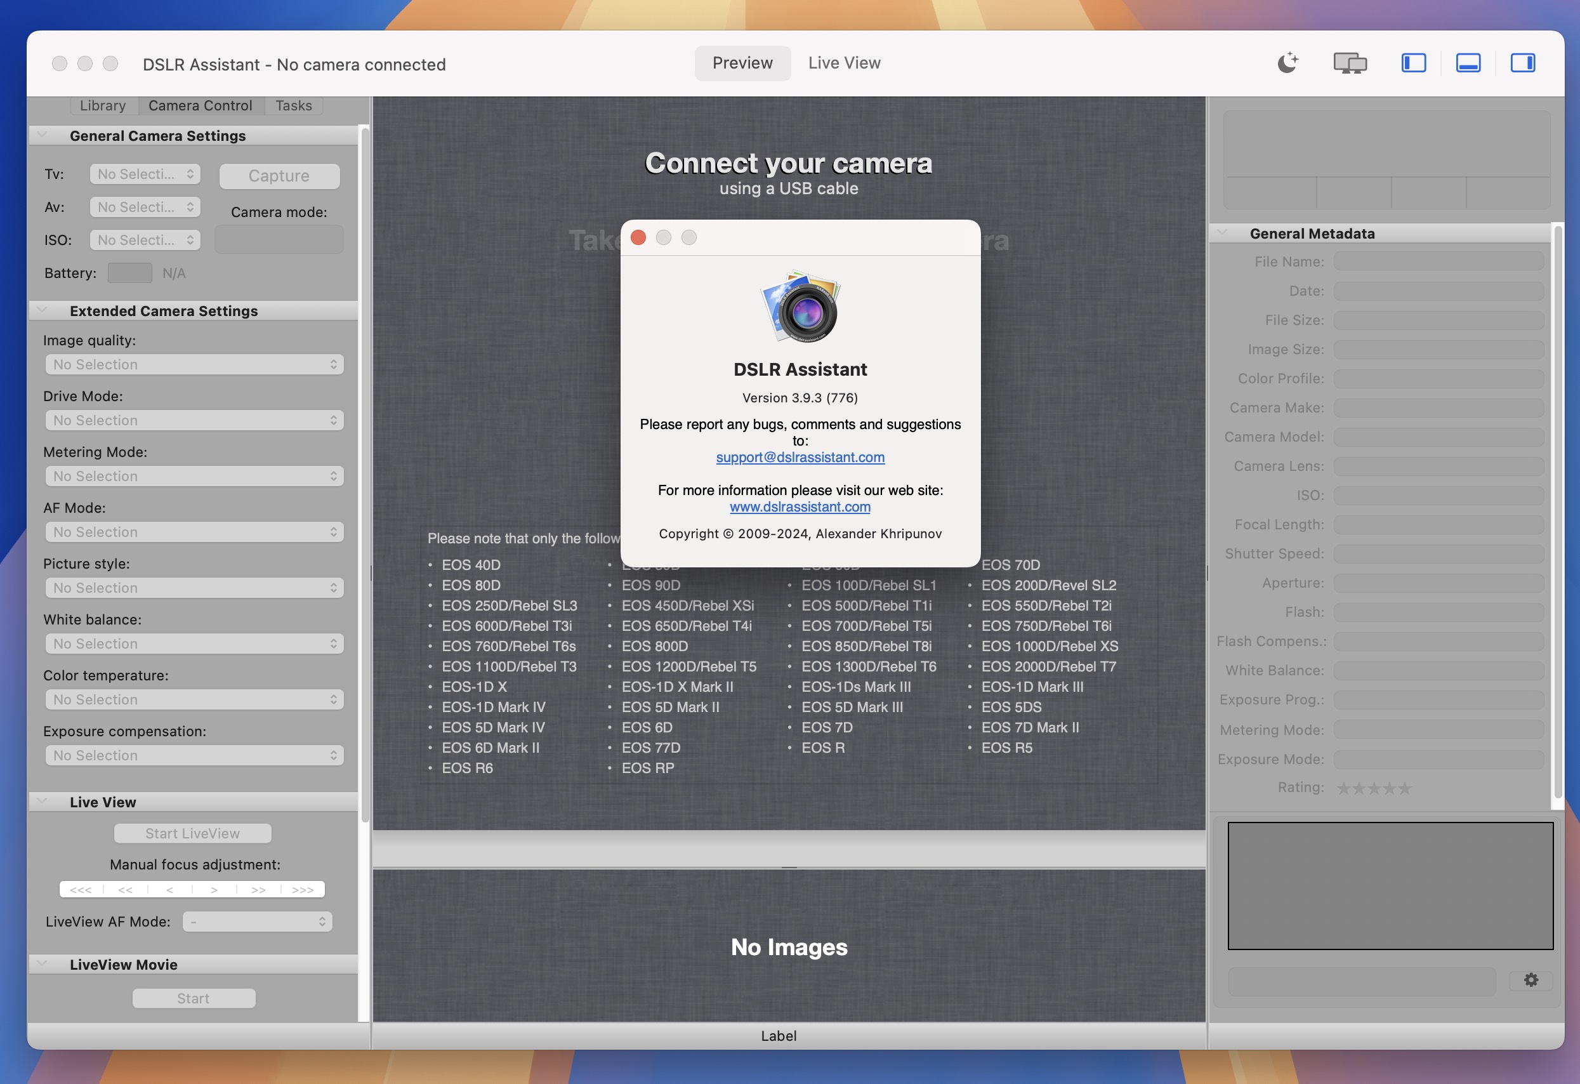This screenshot has height=1084, width=1580.
Task: Toggle dark mode moon icon
Action: click(1287, 61)
